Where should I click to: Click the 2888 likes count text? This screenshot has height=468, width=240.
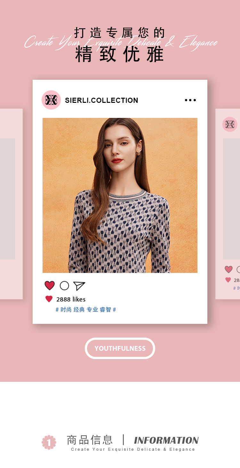(71, 299)
